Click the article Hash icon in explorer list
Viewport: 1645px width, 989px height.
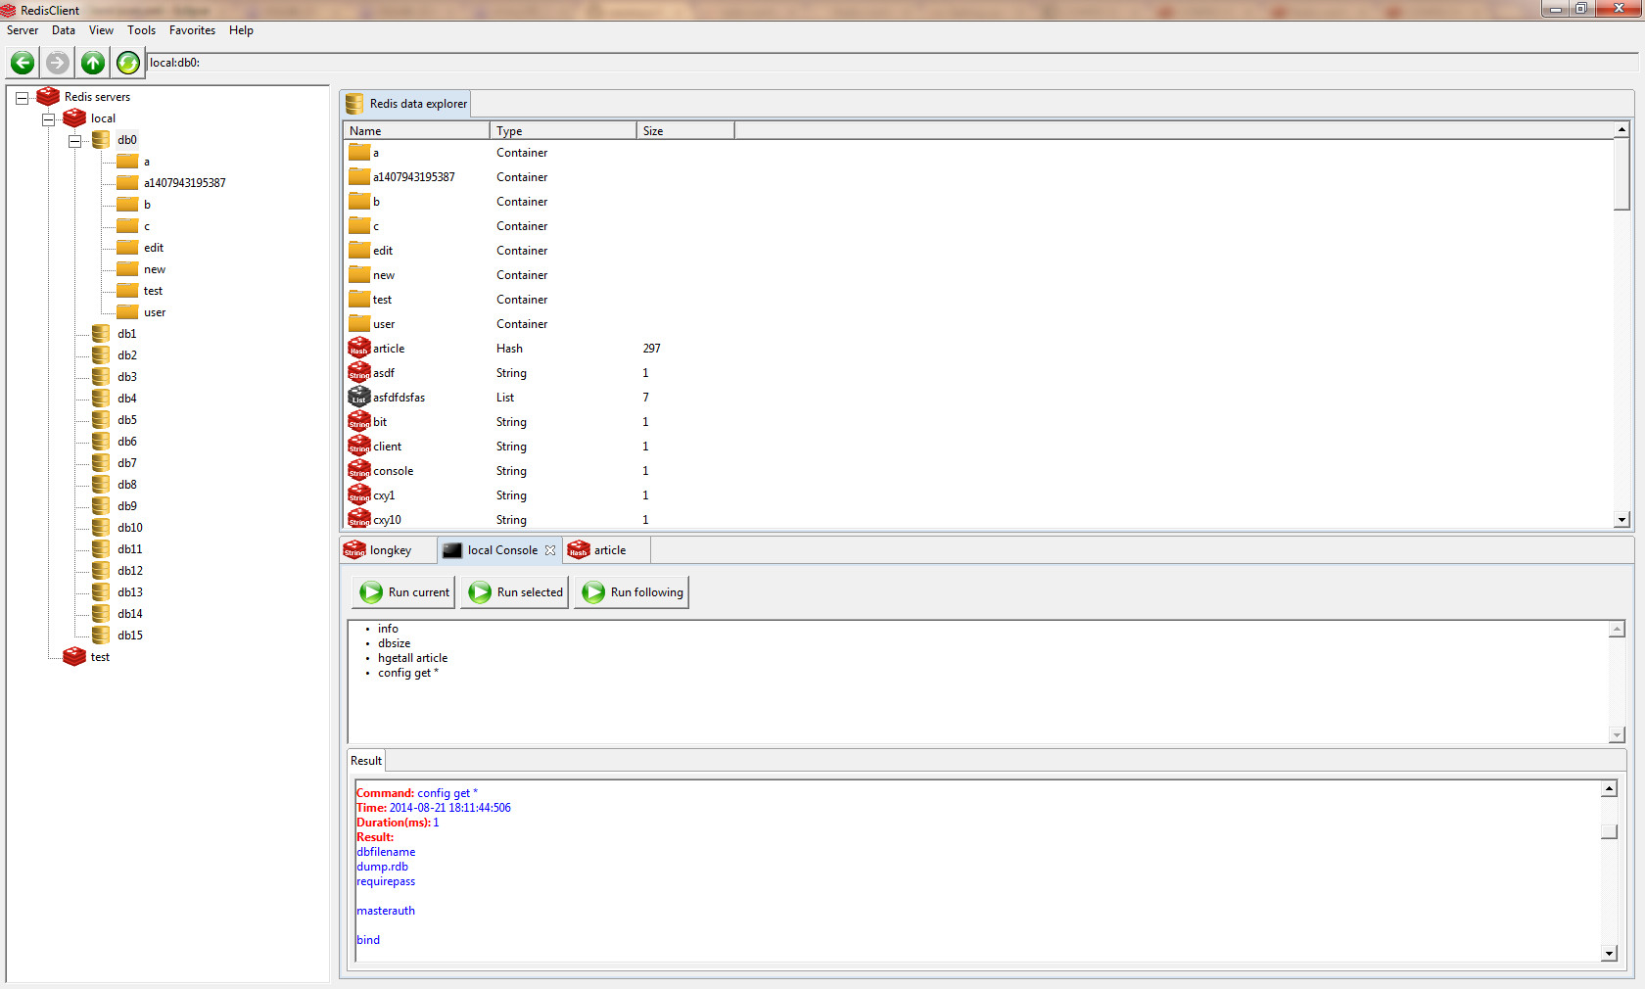click(x=359, y=348)
